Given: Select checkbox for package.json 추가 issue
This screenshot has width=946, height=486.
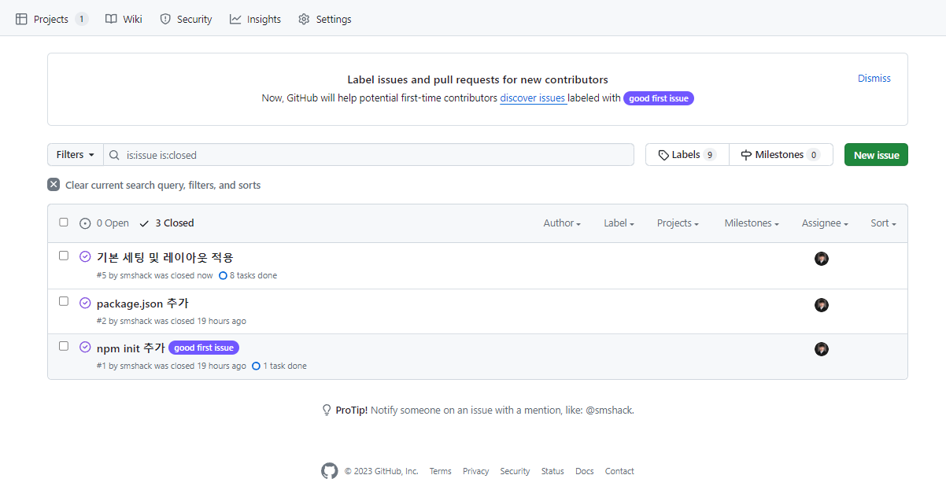Looking at the screenshot, I should pos(64,301).
